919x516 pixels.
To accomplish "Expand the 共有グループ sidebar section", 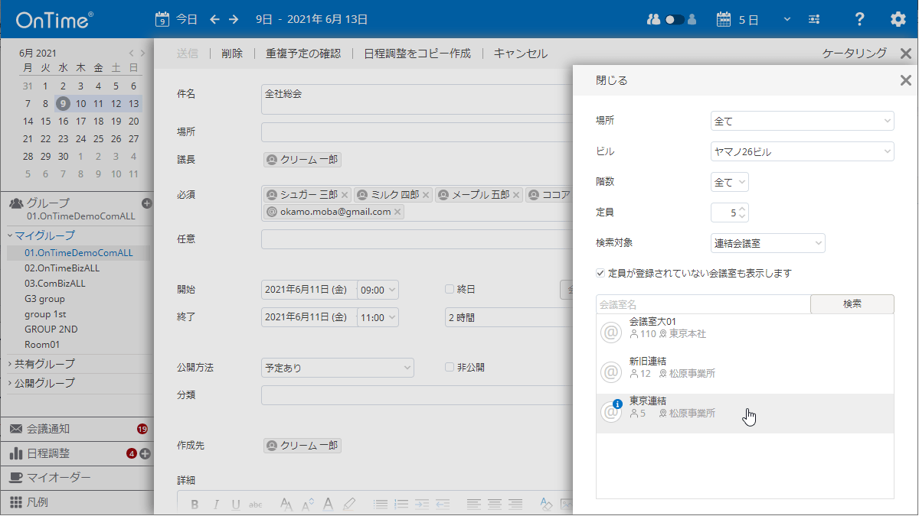I will [44, 364].
